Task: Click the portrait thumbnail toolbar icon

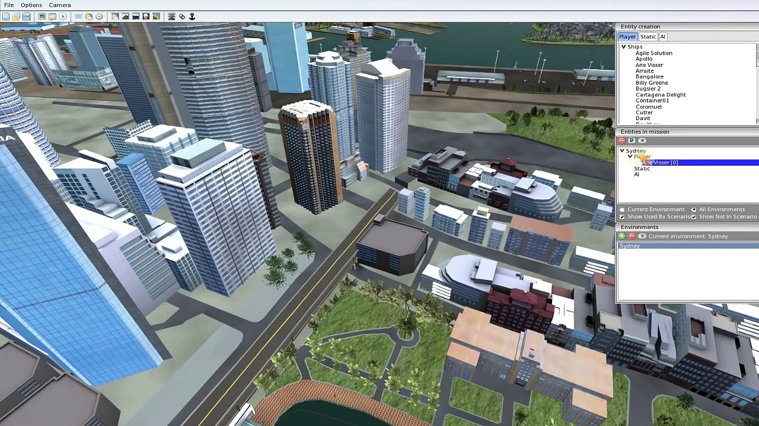Action: coord(146,17)
